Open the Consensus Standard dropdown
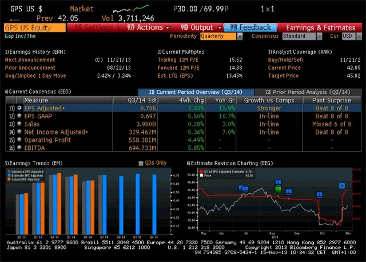Screen dimensions: 366x262 point(301,36)
